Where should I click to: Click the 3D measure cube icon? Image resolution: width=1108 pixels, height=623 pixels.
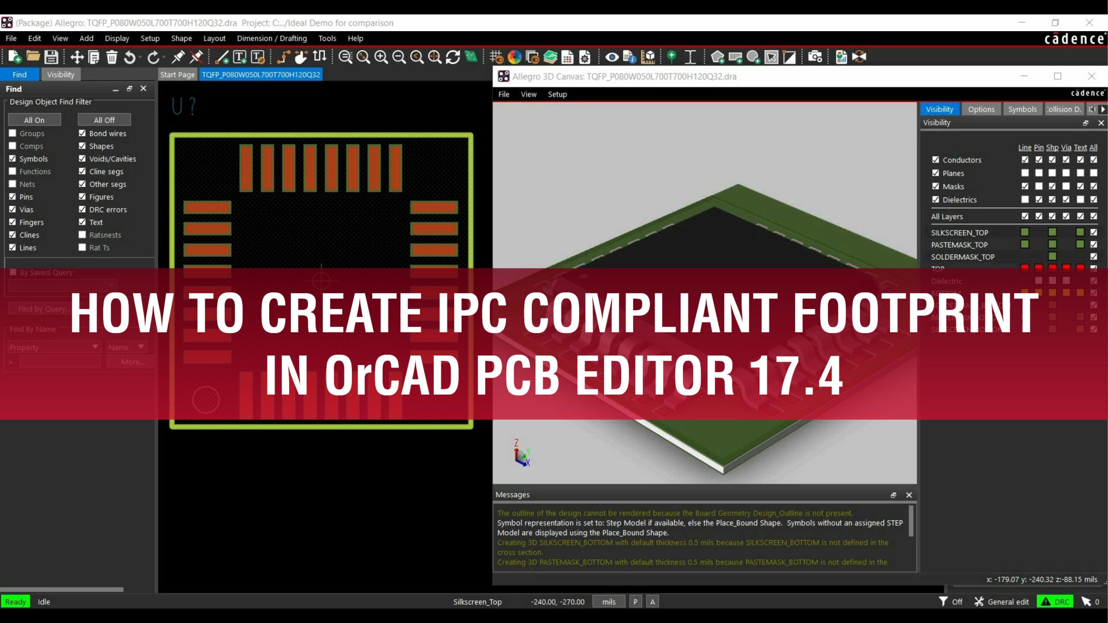648,57
